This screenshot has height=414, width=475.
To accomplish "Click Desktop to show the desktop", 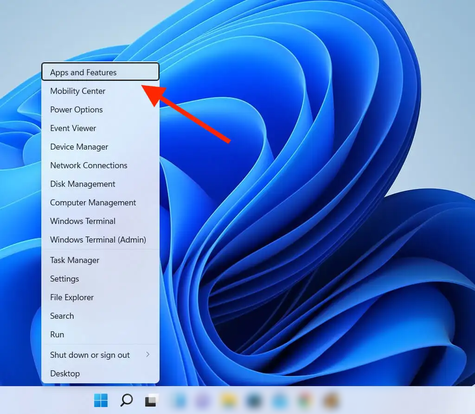I will (65, 374).
